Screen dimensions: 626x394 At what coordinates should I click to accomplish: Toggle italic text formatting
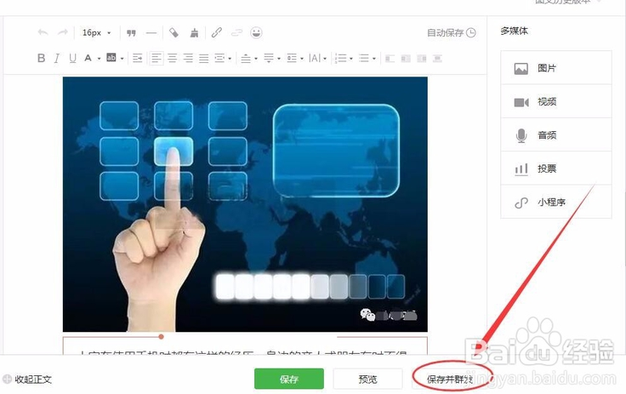57,59
